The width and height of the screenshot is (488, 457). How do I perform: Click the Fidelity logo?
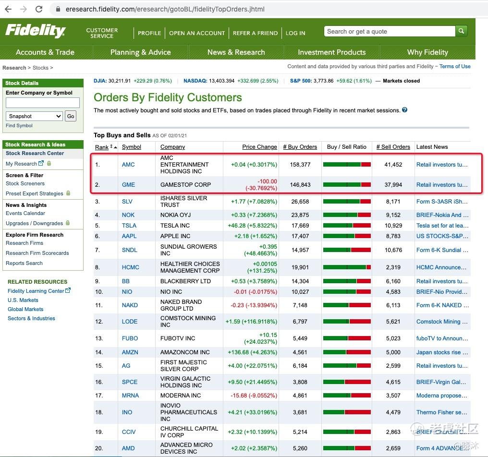click(35, 31)
